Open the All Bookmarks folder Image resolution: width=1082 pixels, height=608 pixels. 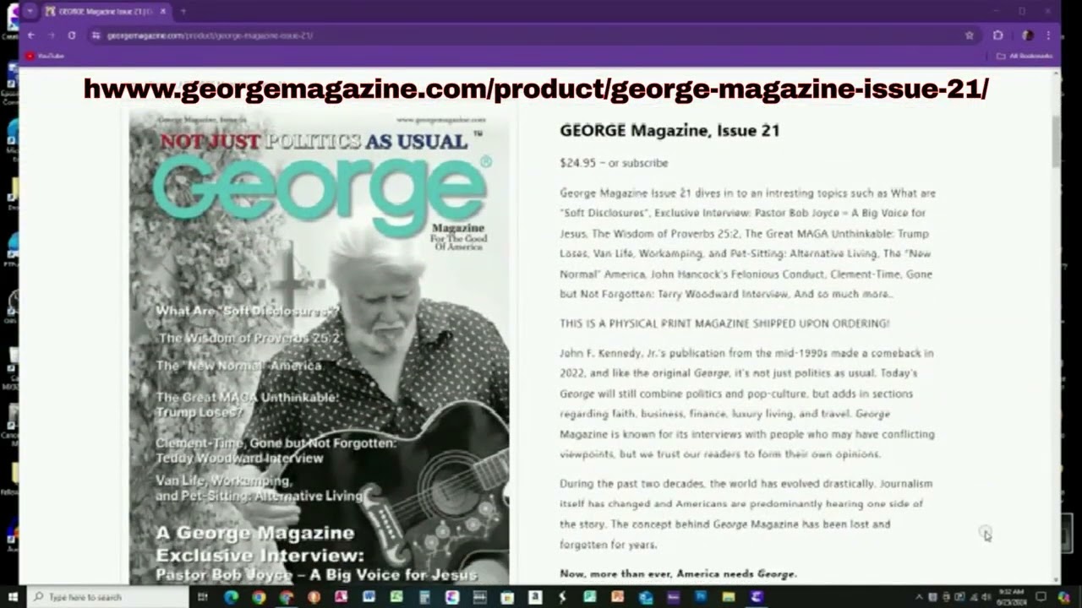pos(1025,56)
